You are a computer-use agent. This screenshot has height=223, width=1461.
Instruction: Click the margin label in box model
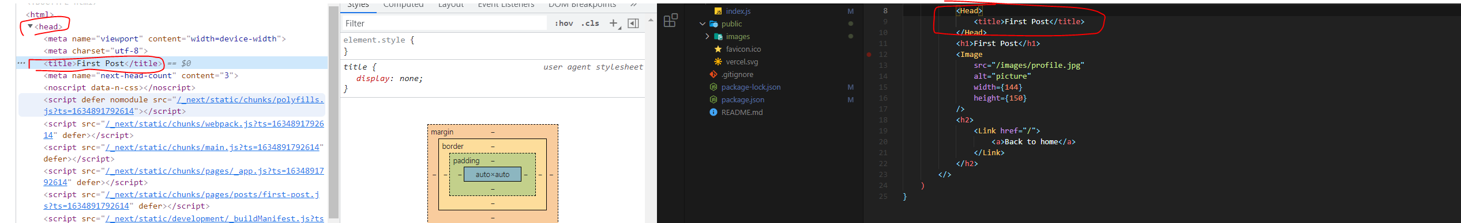(442, 132)
